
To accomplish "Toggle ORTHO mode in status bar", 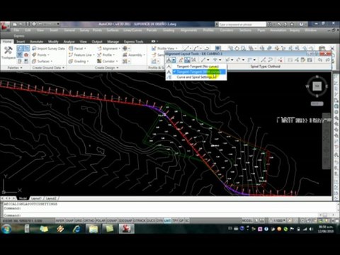I will (x=89, y=220).
